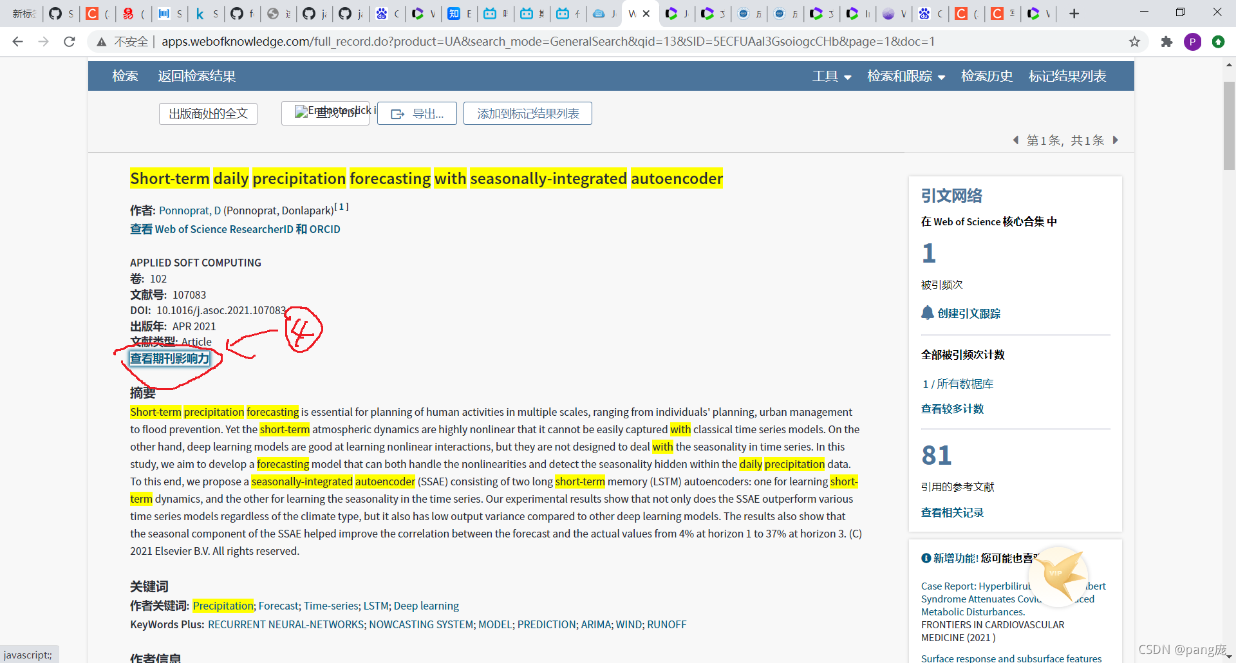The image size is (1236, 663).
Task: Click the browser forward arrow
Action: (x=43, y=42)
